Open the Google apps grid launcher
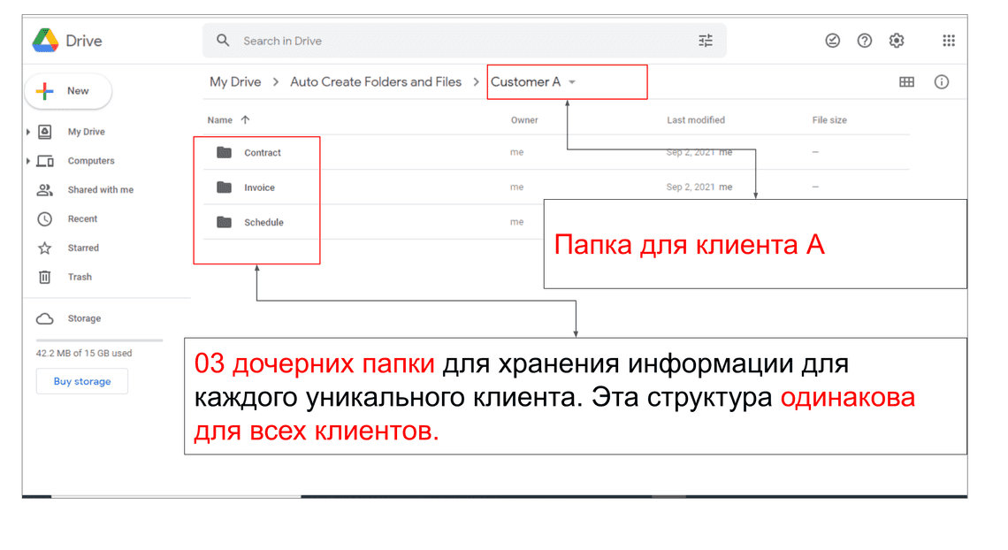Image resolution: width=1008 pixels, height=550 pixels. coord(949,41)
